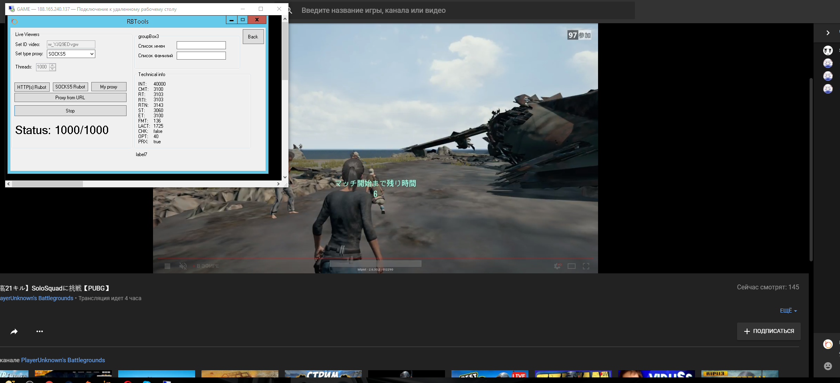The width and height of the screenshot is (840, 383).
Task: Open video quality settings gear
Action: [557, 266]
